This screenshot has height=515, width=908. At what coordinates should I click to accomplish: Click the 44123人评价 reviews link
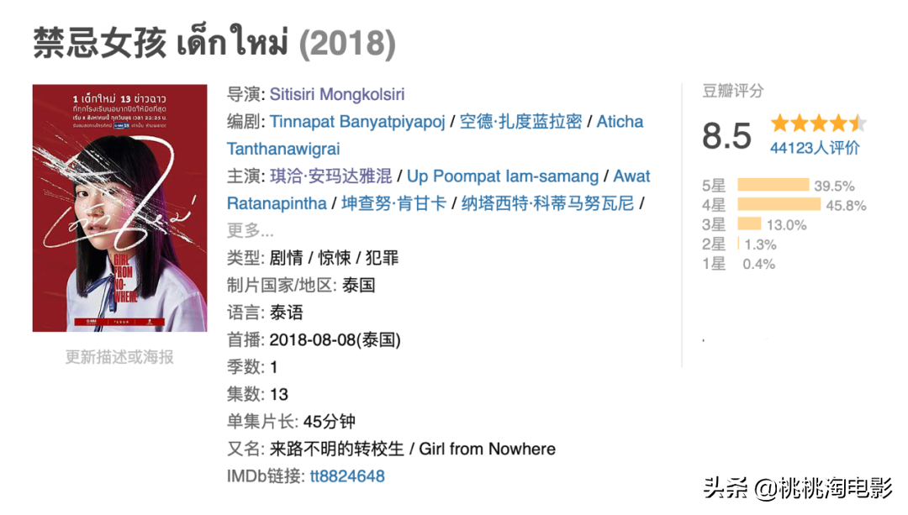pyautogui.click(x=815, y=149)
